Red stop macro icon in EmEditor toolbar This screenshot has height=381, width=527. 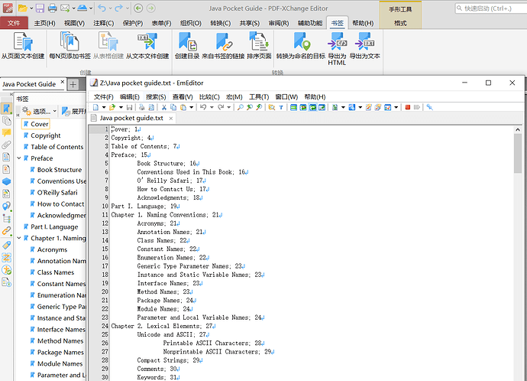[x=408, y=107]
